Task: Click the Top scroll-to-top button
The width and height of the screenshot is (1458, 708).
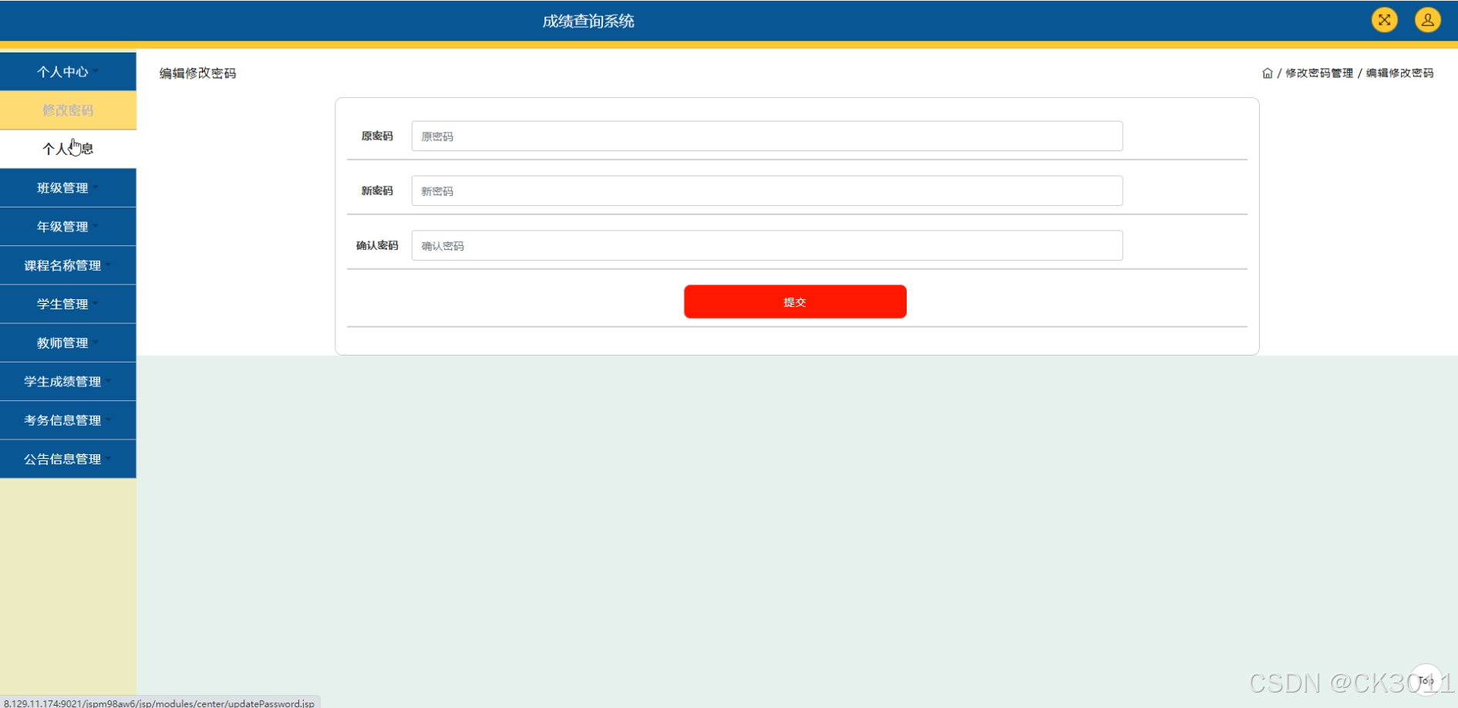Action: (1426, 680)
